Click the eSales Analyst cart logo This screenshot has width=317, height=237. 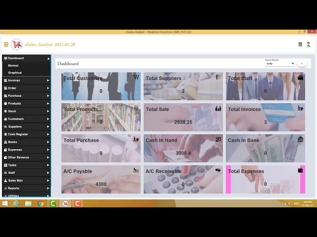click(x=16, y=44)
